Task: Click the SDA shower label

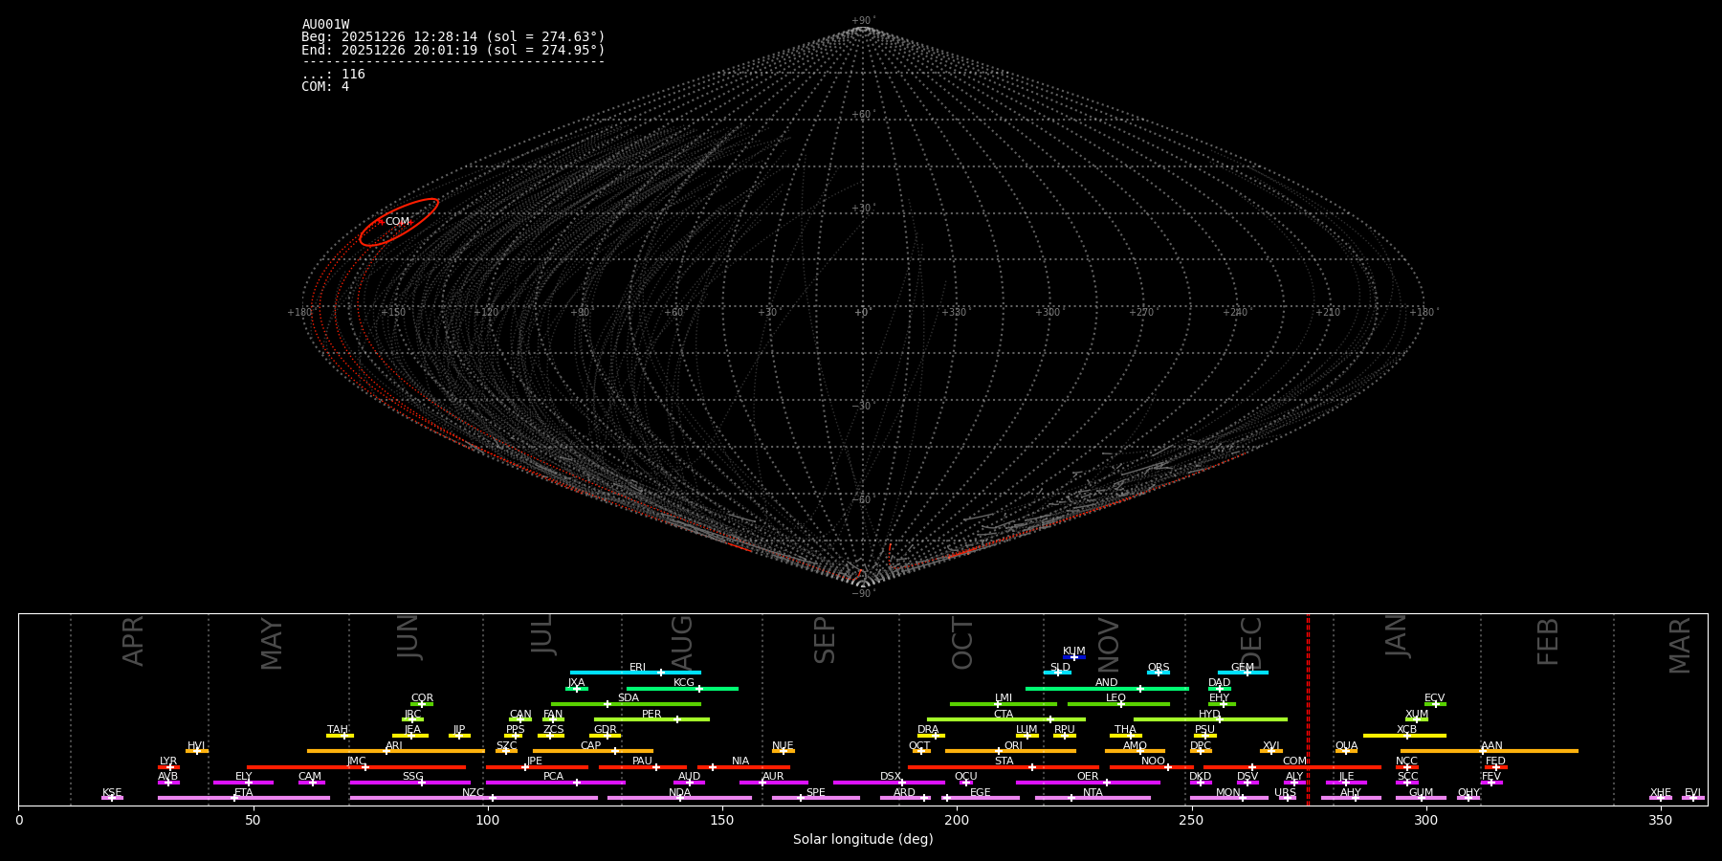Action: (629, 698)
